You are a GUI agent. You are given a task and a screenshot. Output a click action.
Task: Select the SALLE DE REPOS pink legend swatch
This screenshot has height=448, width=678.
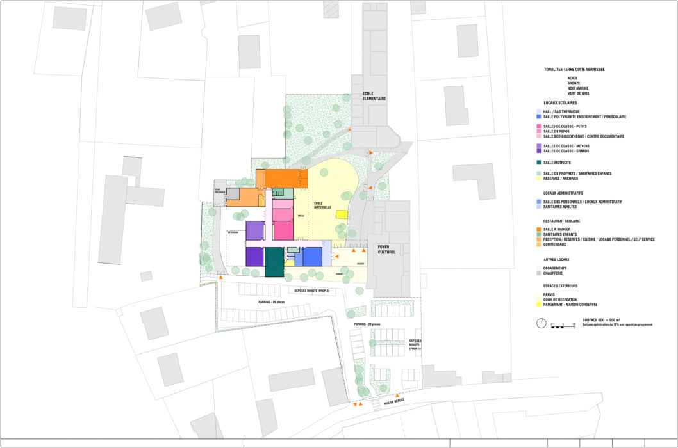[538, 132]
